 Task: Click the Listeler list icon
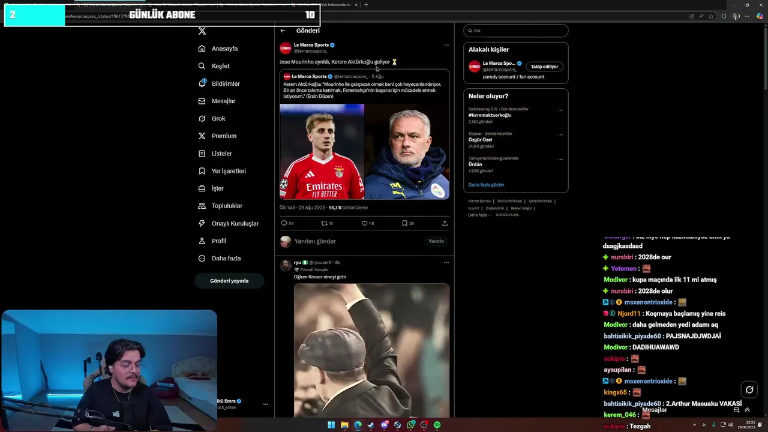pyautogui.click(x=202, y=154)
